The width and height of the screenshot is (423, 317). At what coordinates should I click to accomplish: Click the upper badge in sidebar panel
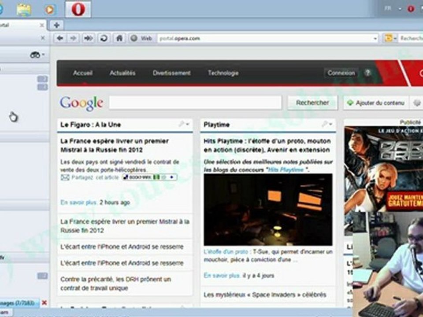coord(42,79)
